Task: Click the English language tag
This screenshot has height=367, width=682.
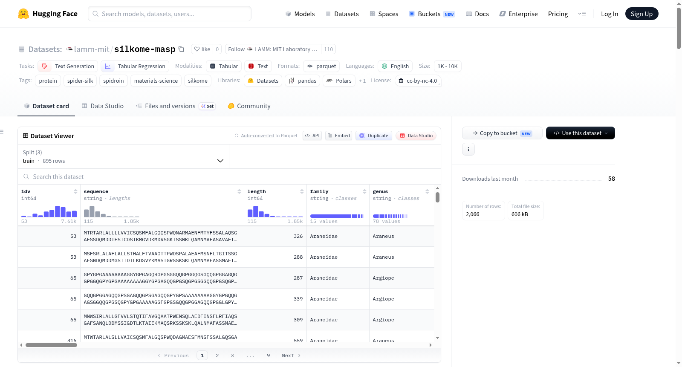Action: 395,66
